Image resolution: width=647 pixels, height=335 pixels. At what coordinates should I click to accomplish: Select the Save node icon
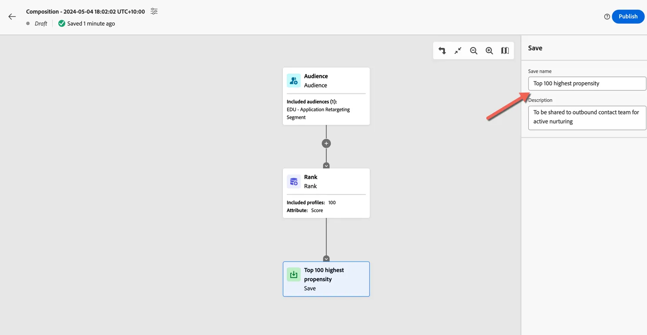click(294, 275)
